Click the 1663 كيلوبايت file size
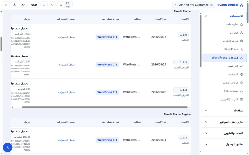Screen dimensions: 249x155 pyautogui.click(x=23, y=34)
